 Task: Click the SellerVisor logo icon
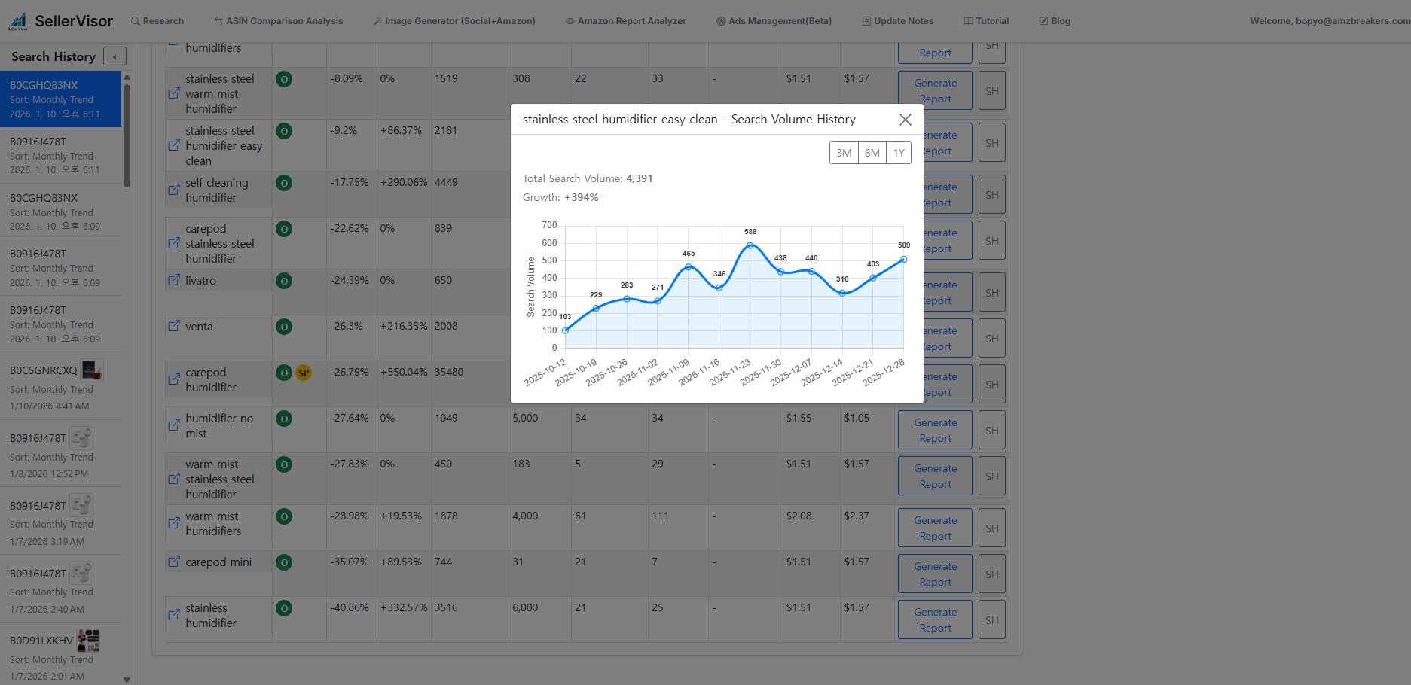click(x=18, y=20)
